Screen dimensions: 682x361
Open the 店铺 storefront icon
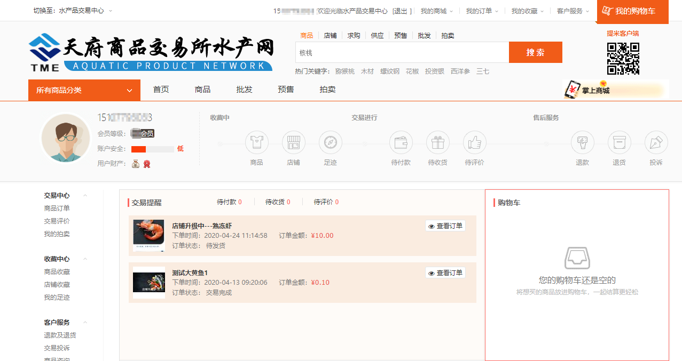pyautogui.click(x=293, y=143)
